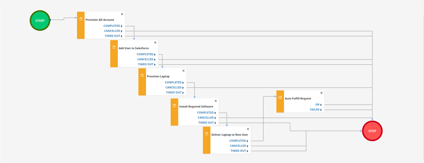
Task: Click the Add User to Salesforce task icon
Action: coord(114,47)
